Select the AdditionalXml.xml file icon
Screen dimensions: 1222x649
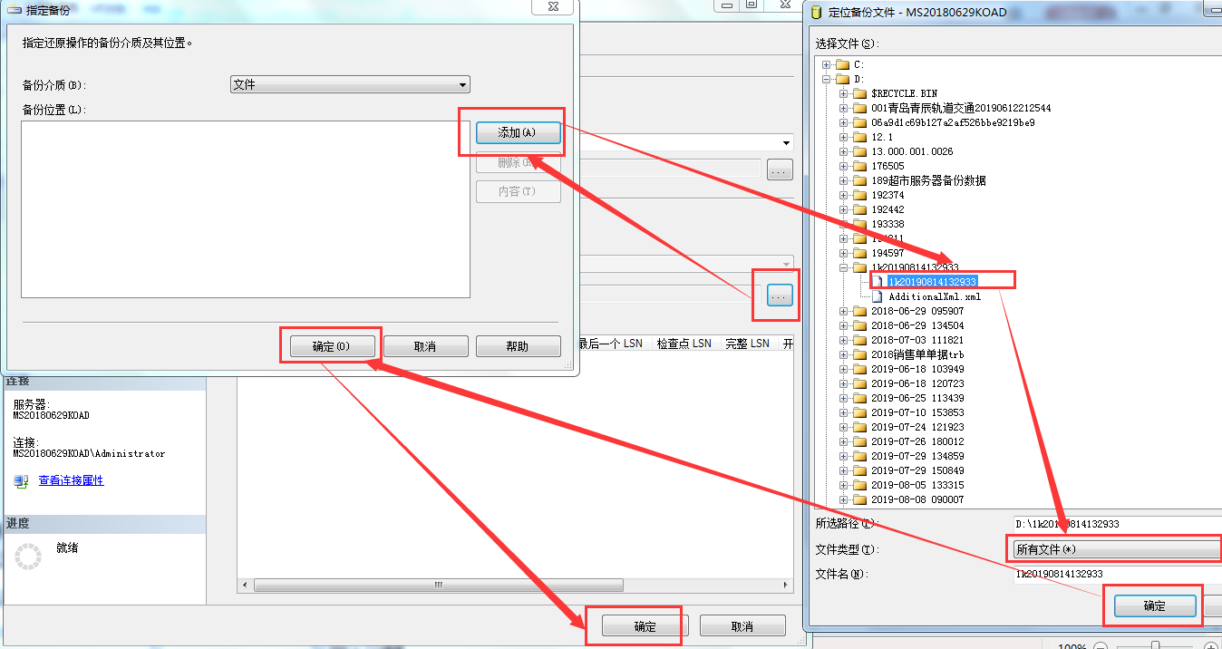(878, 296)
